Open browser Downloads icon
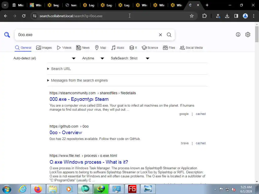Screen dimensions: 259x194 227,16
